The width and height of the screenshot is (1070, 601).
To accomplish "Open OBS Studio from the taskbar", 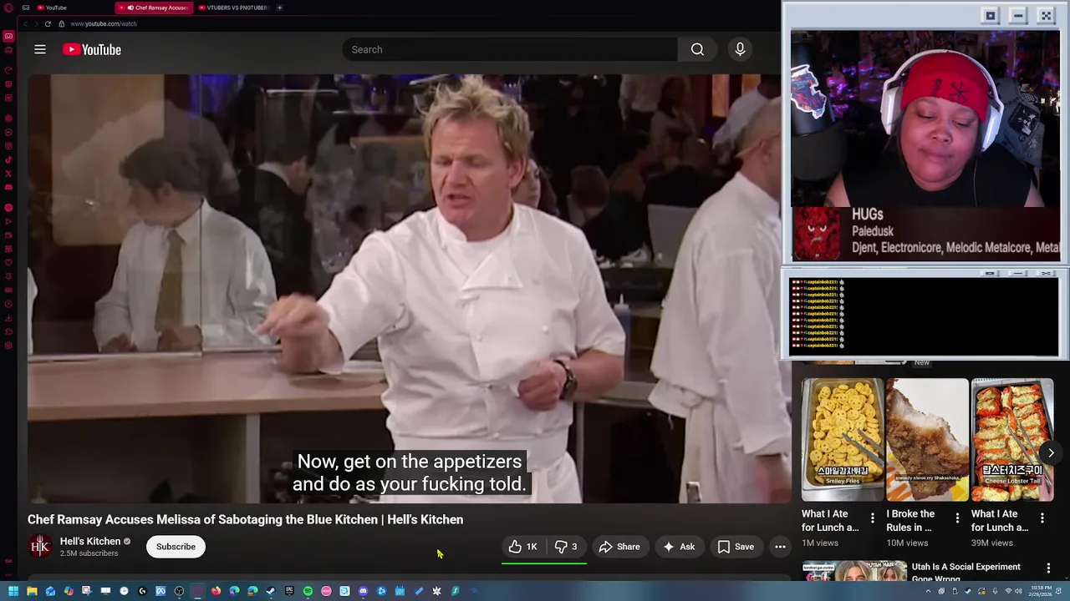I will coord(179,591).
